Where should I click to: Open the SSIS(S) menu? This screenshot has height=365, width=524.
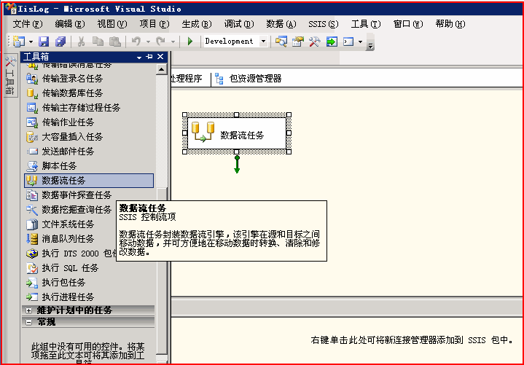coord(323,24)
